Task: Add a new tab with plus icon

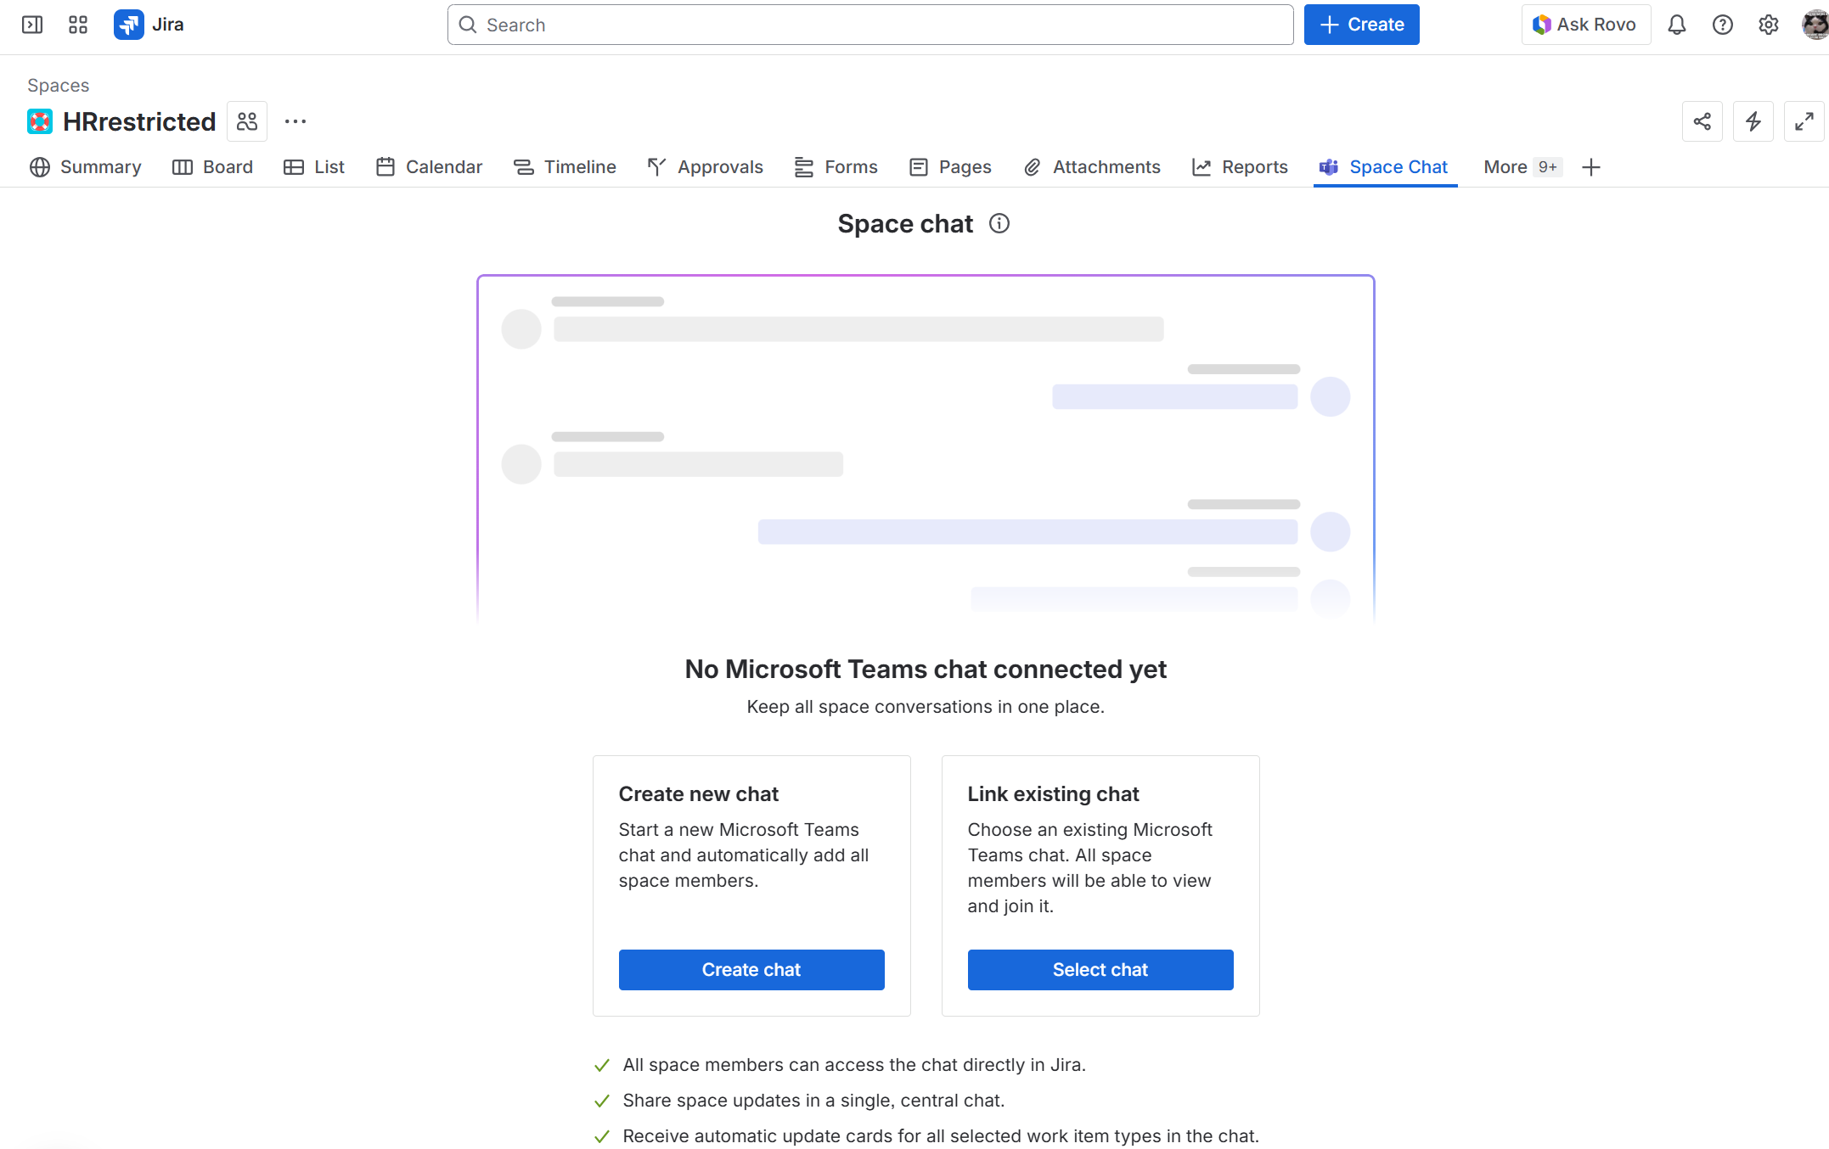Action: pyautogui.click(x=1591, y=167)
